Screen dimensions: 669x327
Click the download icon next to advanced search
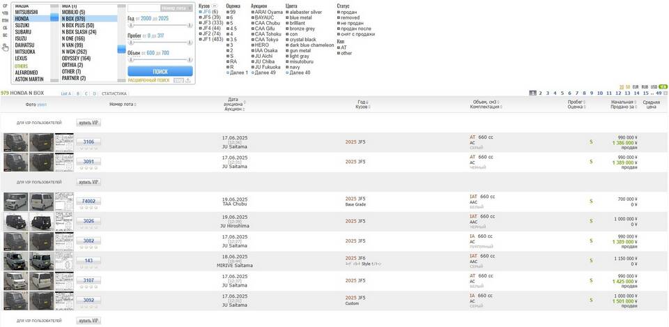click(x=188, y=80)
